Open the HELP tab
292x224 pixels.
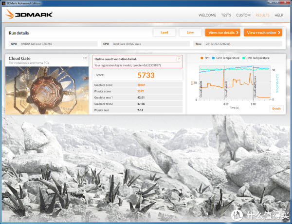(x=278, y=15)
